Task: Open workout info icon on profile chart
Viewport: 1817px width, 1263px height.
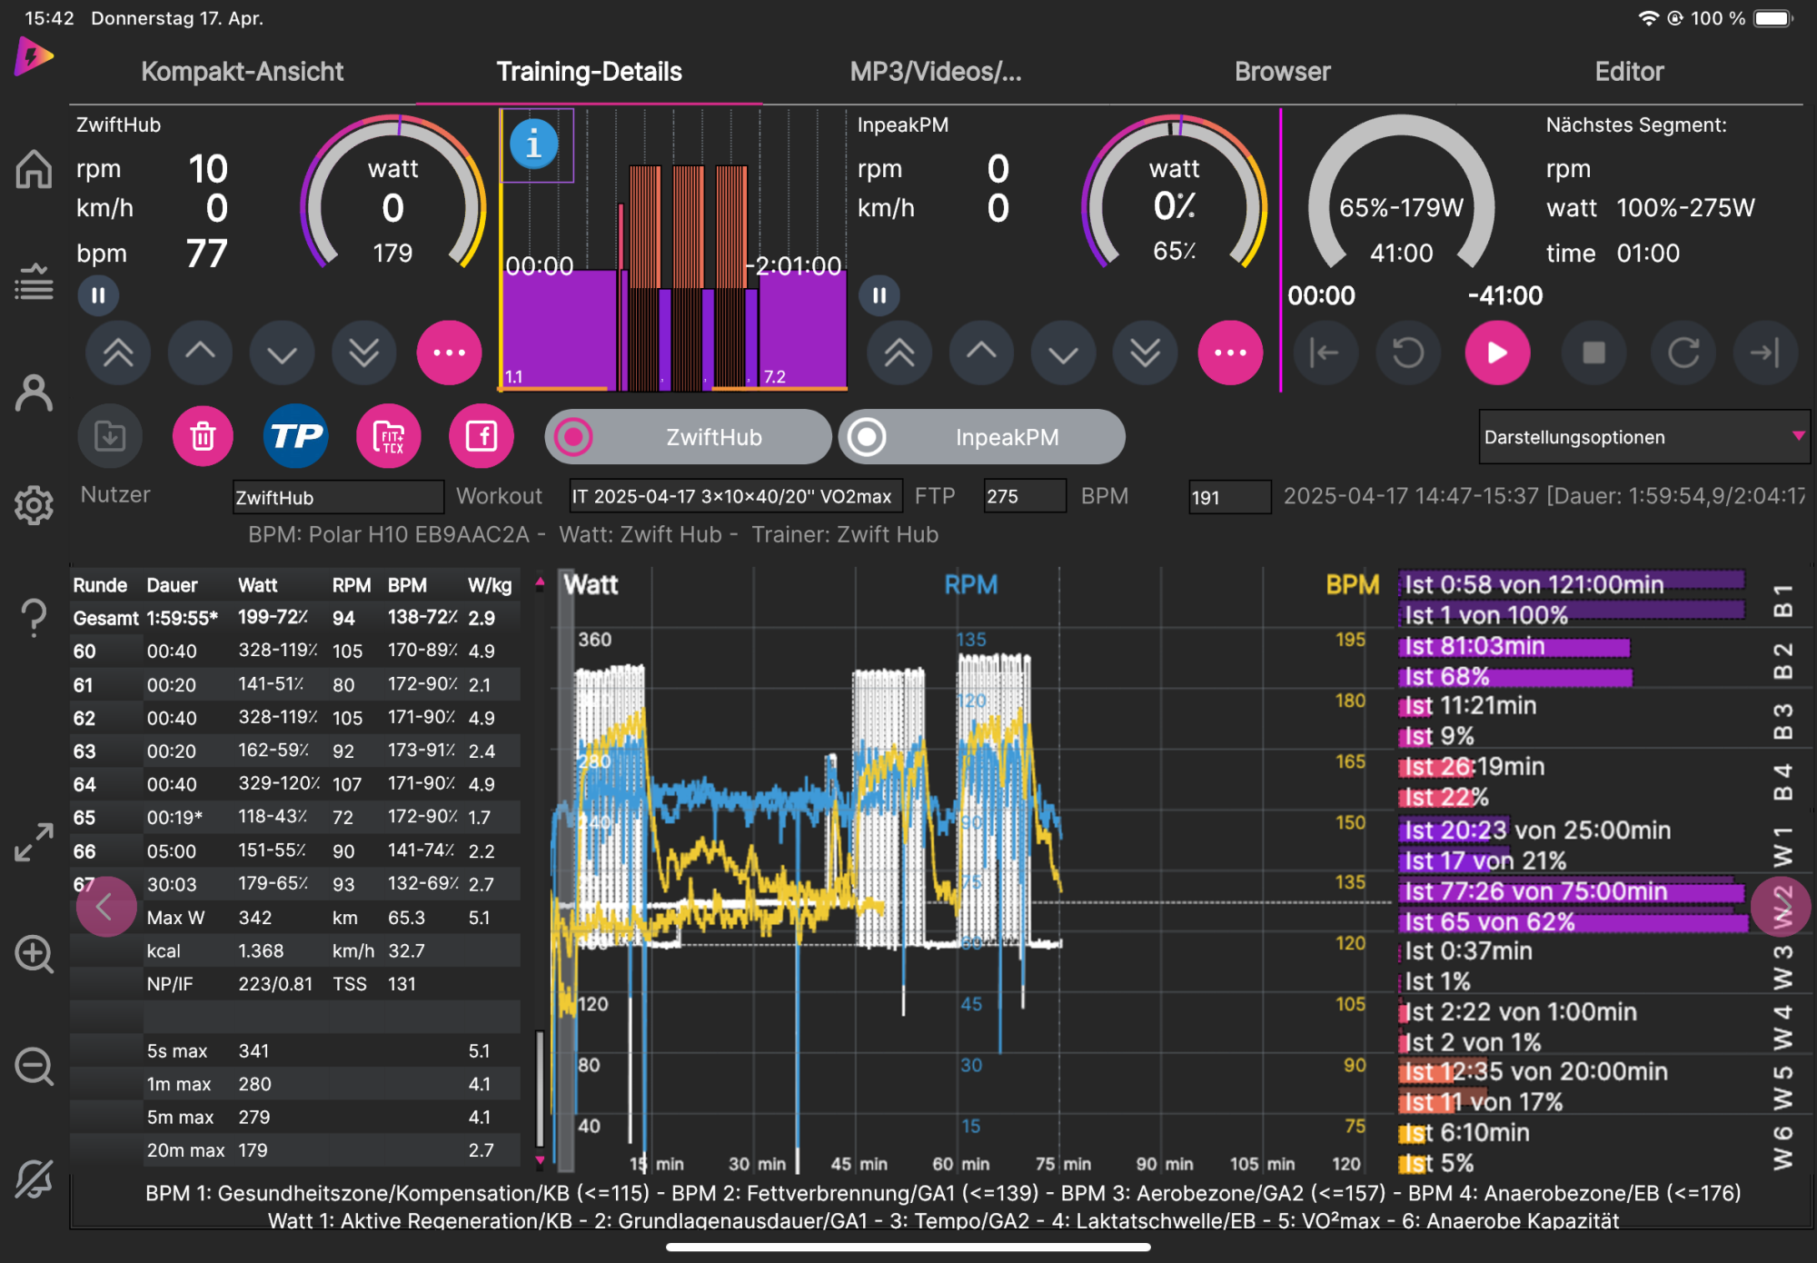Action: (534, 144)
